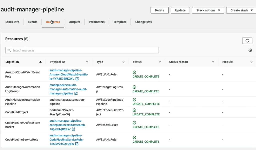Click auditmanagerautomation-pipeline physical ID

click(67, 102)
